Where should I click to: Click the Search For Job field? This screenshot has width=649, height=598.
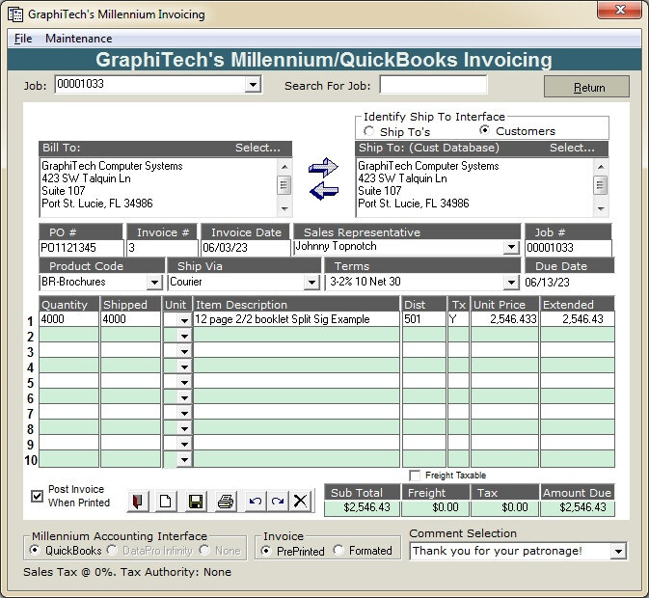coord(433,85)
